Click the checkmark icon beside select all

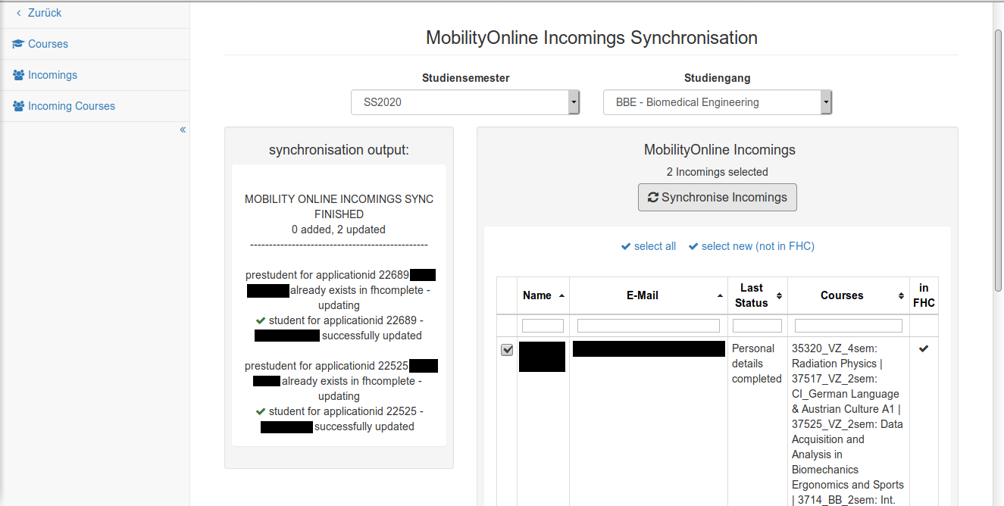[626, 246]
